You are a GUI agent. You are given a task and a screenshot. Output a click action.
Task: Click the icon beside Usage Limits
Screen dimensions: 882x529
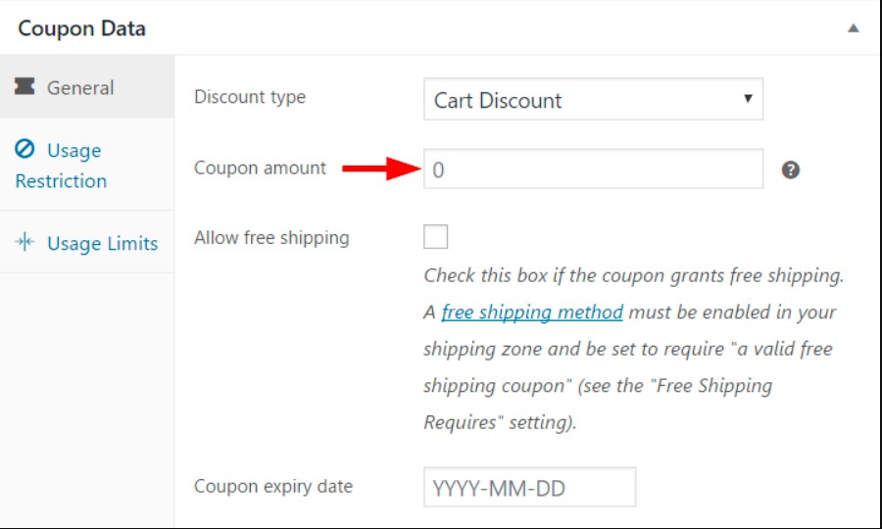point(25,243)
